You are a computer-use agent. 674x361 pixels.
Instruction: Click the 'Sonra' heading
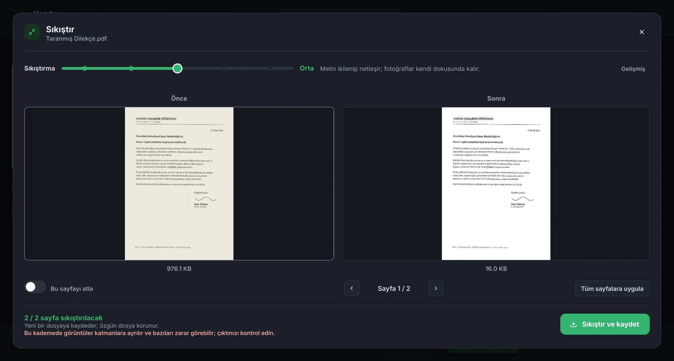pyautogui.click(x=496, y=99)
